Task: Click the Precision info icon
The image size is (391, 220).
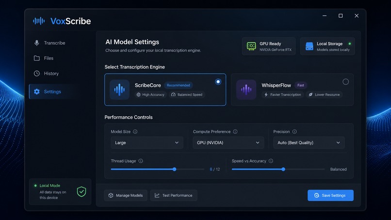Action: tap(294, 131)
